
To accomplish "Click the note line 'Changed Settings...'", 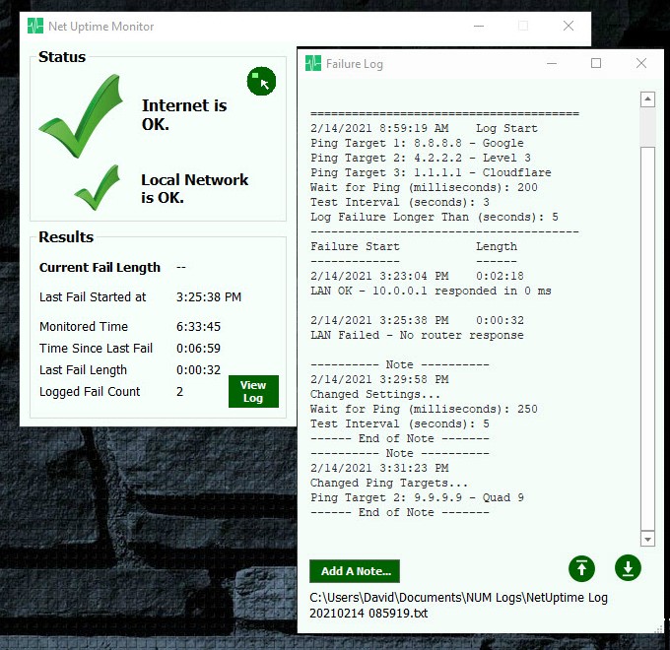I will 375,394.
